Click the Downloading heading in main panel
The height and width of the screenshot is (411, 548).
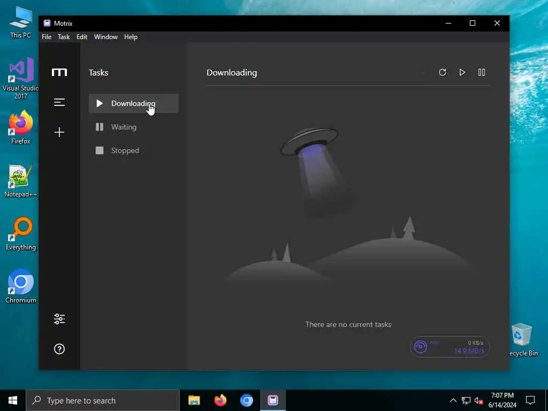tap(232, 73)
